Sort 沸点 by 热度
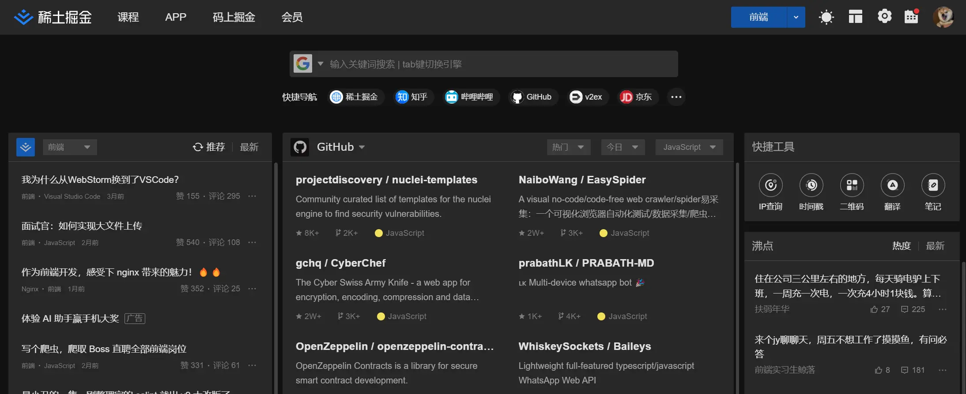This screenshot has height=394, width=966. 902,246
